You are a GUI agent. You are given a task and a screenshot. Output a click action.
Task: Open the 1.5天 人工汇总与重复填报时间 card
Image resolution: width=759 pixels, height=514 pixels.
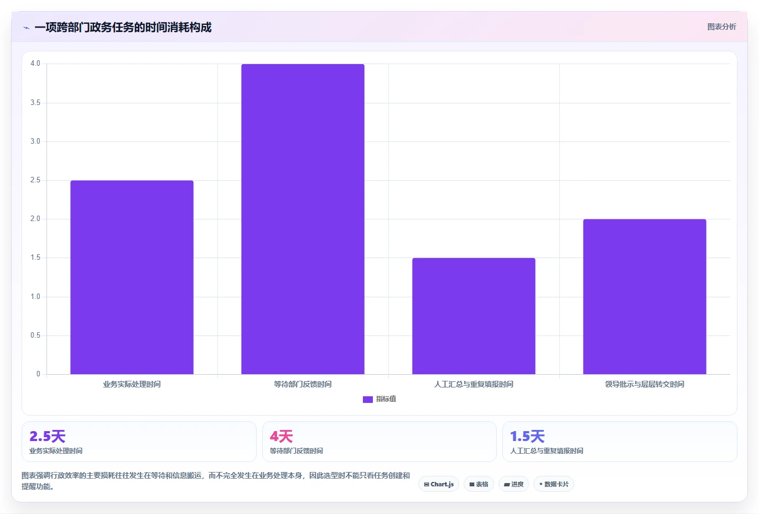pyautogui.click(x=620, y=442)
